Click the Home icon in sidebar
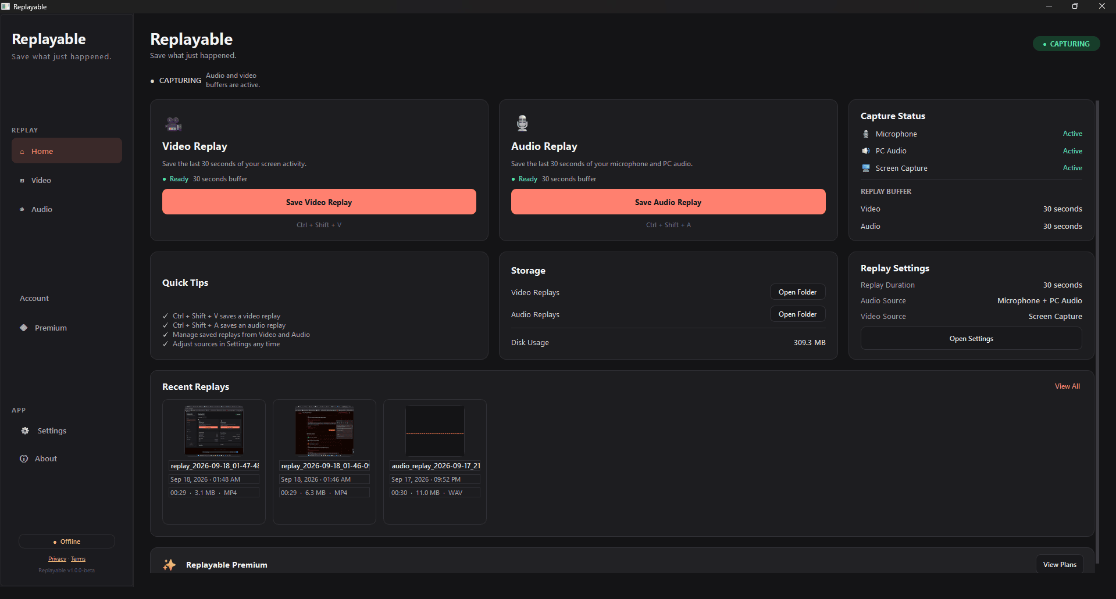This screenshot has height=599, width=1116. point(22,152)
